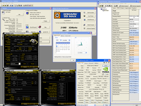
Task: Click the Edit Description button
Action: (91, 13)
